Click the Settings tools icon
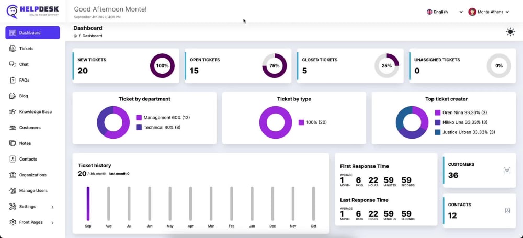 point(13,206)
